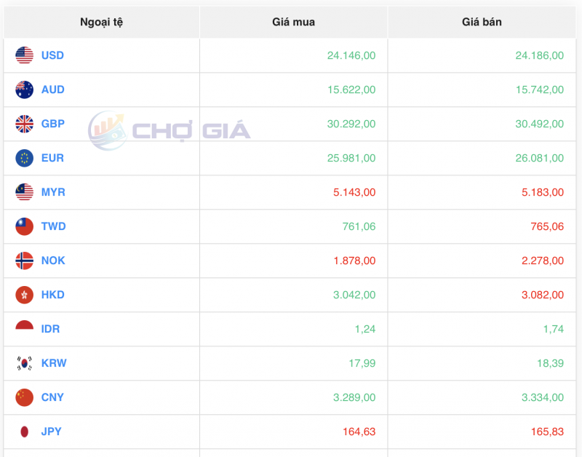This screenshot has width=582, height=457.
Task: Select the IDR currency code
Action: tap(50, 329)
